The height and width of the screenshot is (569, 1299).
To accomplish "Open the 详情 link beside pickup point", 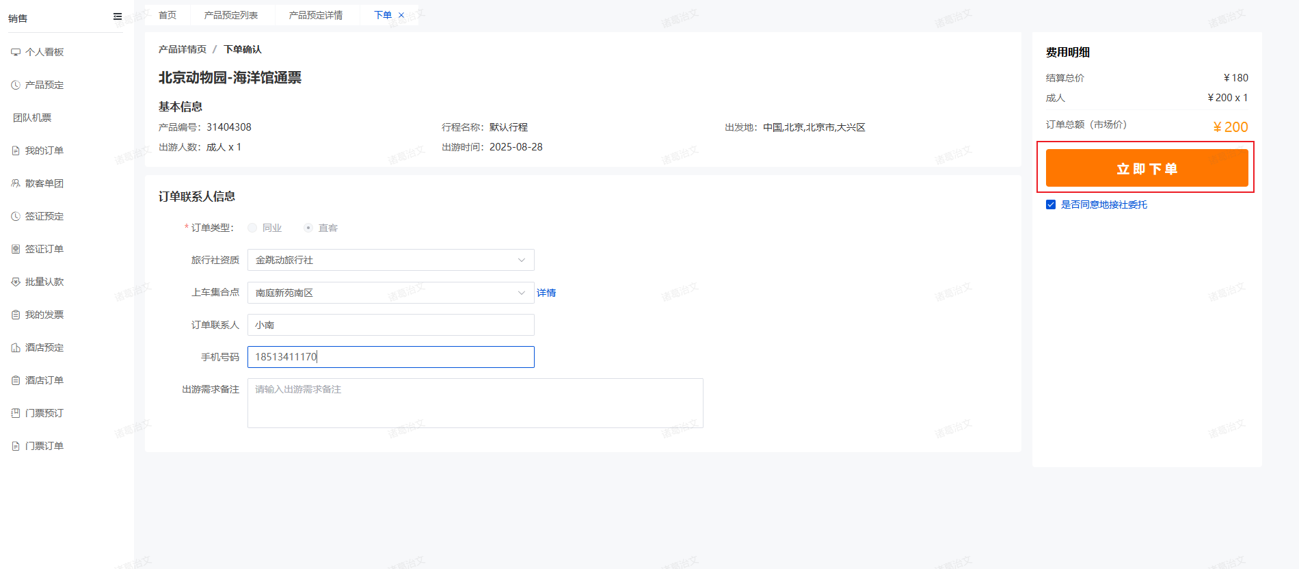I will (x=546, y=293).
